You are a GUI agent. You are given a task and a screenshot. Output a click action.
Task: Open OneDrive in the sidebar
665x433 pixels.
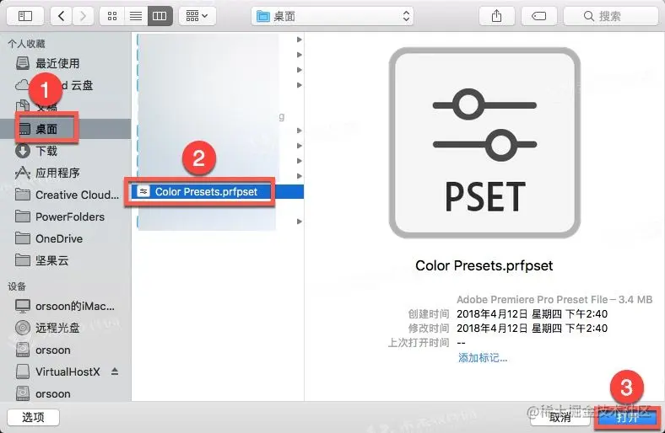66,238
